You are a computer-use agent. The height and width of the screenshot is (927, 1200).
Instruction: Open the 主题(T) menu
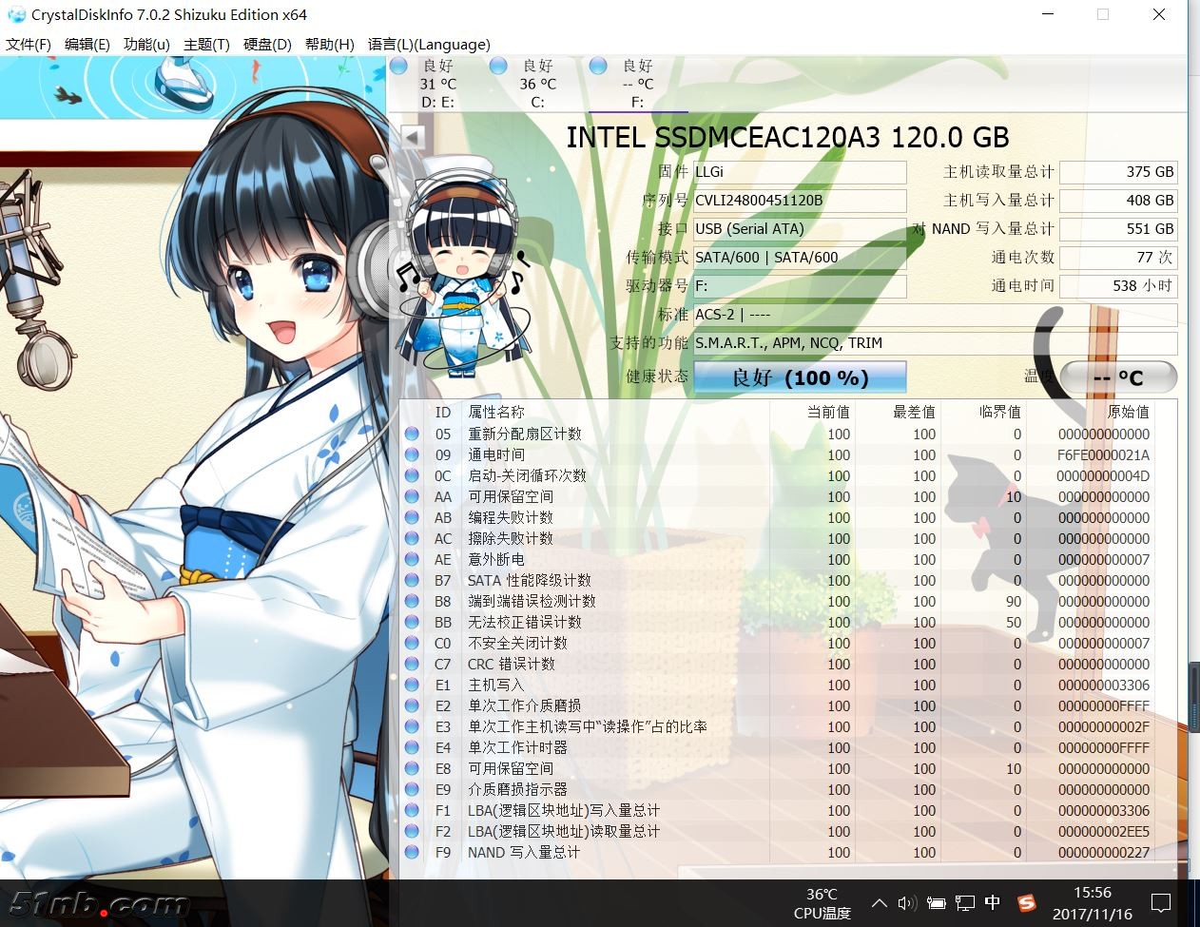coord(208,44)
